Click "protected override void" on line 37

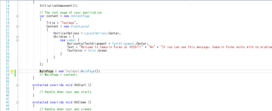52,85
